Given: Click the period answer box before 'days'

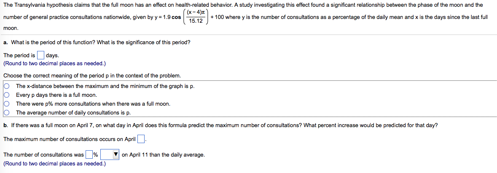Looking at the screenshot, I should point(40,55).
